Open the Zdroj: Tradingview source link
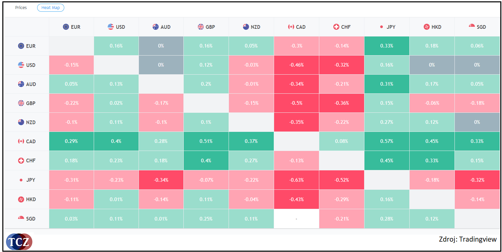502x252 pixels. tap(468, 239)
